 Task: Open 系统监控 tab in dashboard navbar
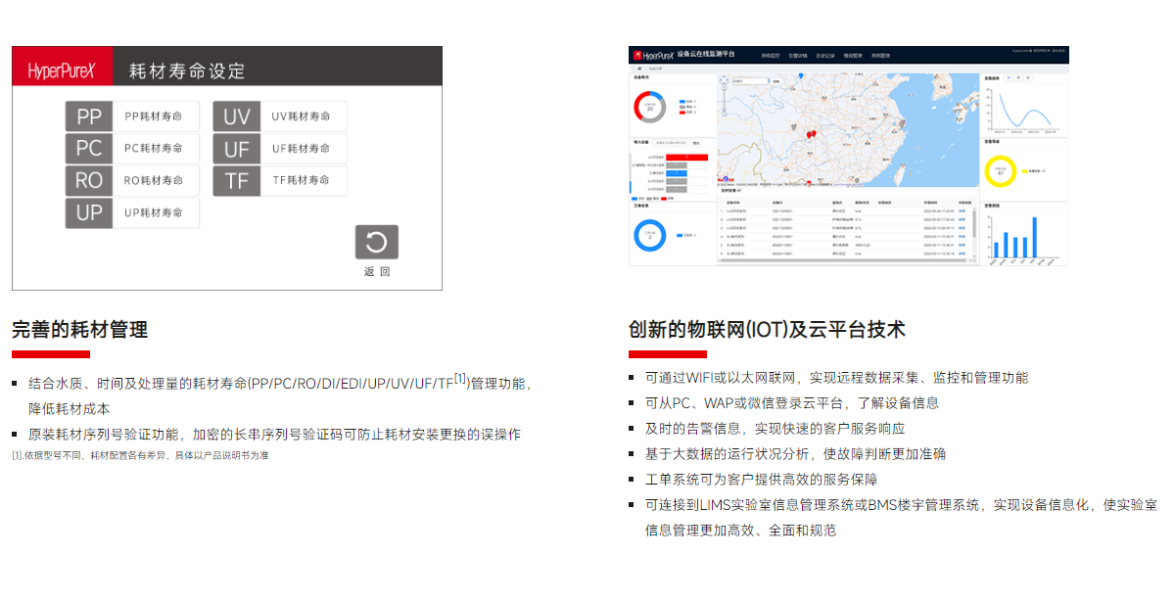(x=771, y=55)
